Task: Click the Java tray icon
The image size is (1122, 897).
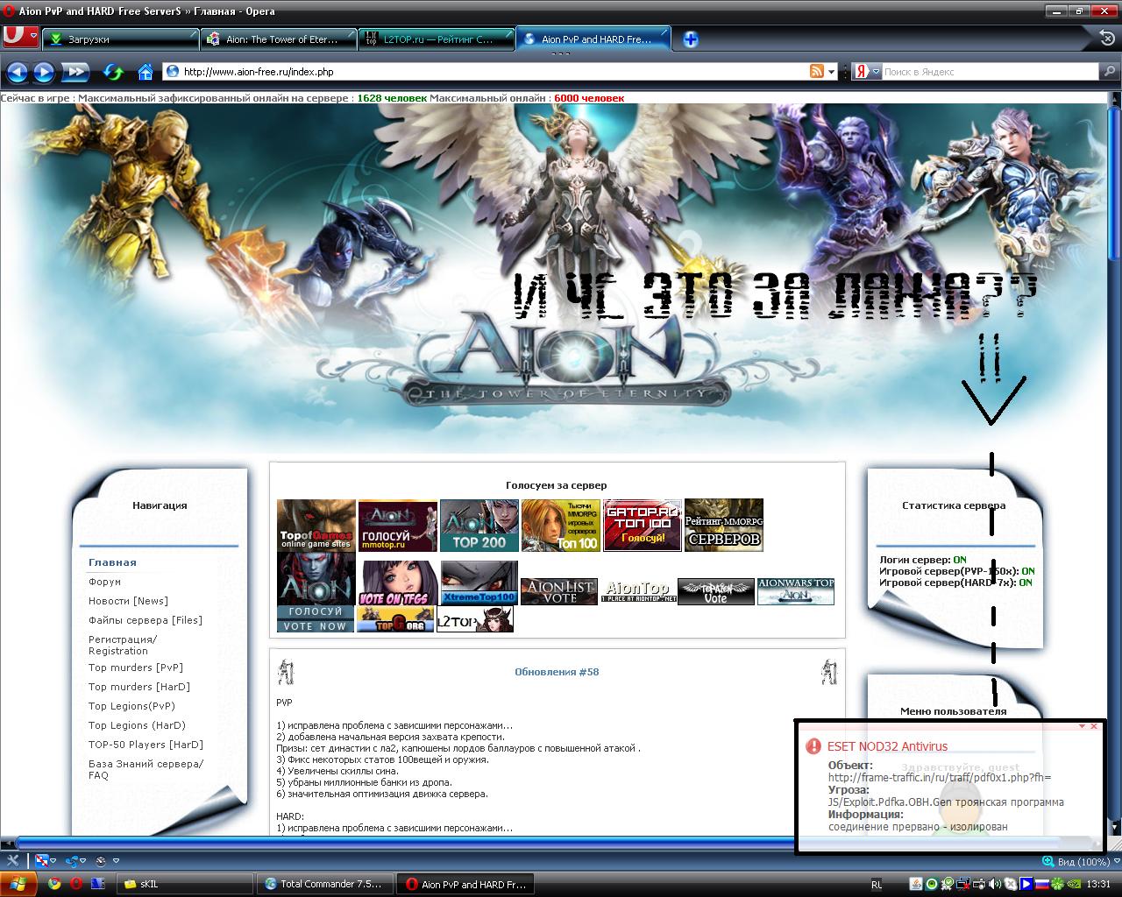Action: 916,884
